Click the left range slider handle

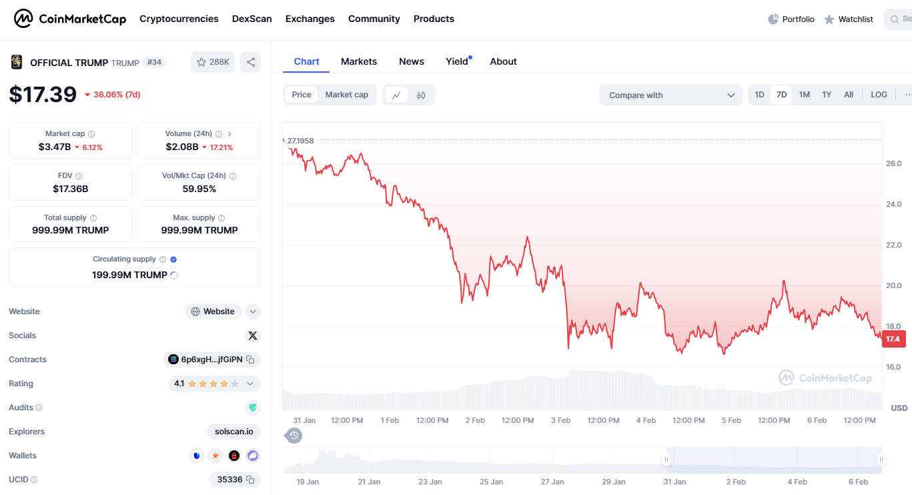(x=666, y=460)
